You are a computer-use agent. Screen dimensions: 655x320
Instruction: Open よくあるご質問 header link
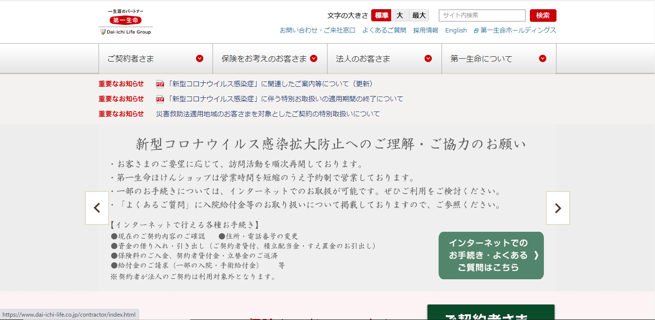[x=384, y=30]
